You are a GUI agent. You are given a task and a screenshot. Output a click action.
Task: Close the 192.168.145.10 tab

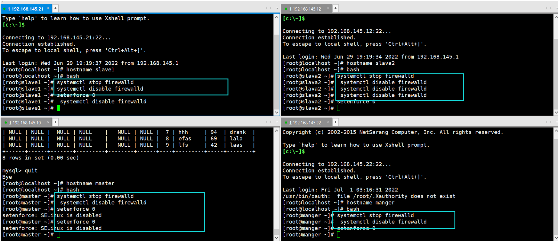48,122
